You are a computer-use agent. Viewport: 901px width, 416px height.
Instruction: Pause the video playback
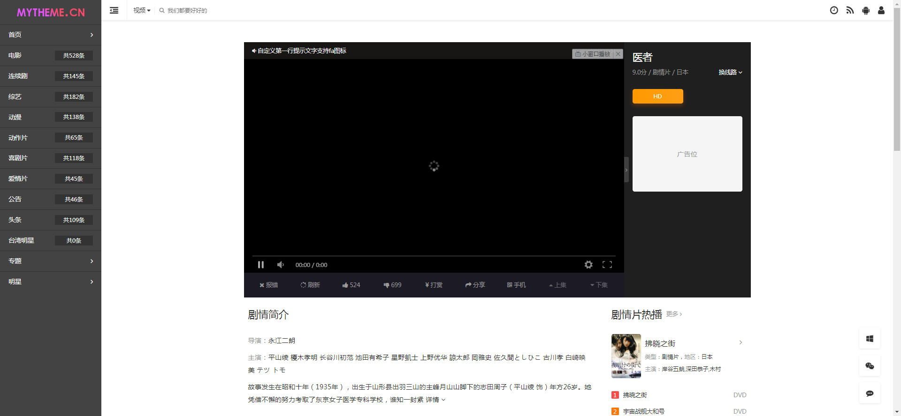[261, 265]
